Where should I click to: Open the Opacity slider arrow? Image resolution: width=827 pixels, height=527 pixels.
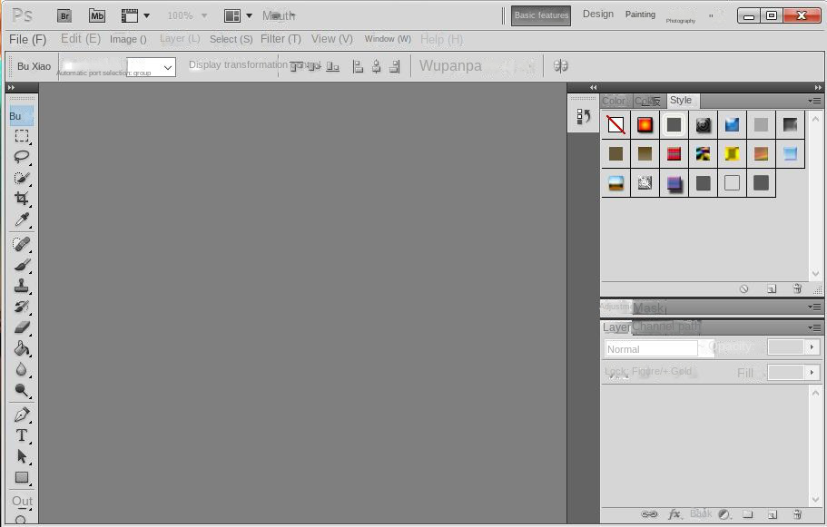point(812,347)
